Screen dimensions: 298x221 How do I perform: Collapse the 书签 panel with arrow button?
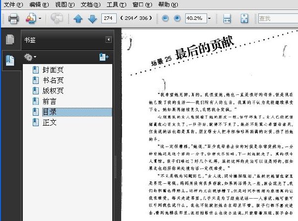pos(108,40)
